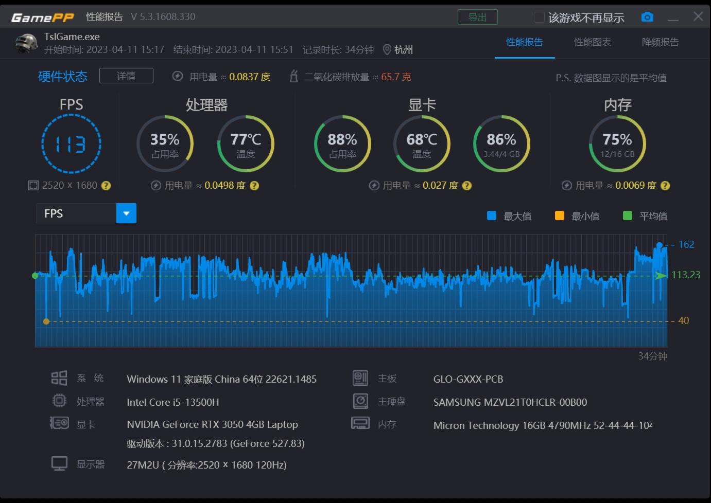Viewport: 711px width, 503px height.
Task: Click the 处理器 CPU chip icon
Action: (59, 401)
